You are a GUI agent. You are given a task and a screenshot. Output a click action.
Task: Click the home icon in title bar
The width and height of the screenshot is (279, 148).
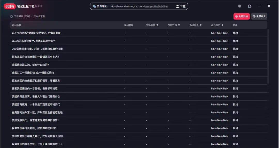coord(249,6)
